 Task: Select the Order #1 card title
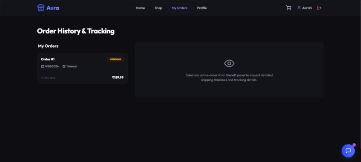point(47,59)
